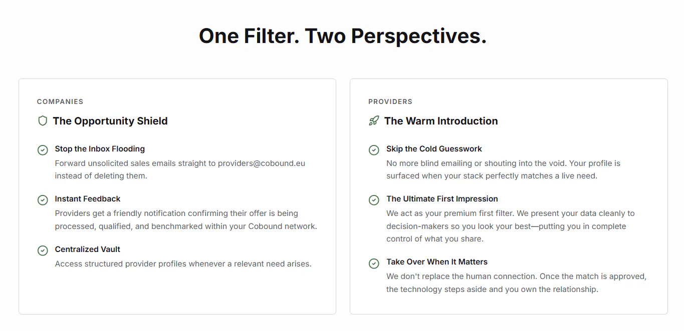The image size is (684, 331).
Task: Click the Skip the Cold Guesswork title
Action: click(x=434, y=148)
